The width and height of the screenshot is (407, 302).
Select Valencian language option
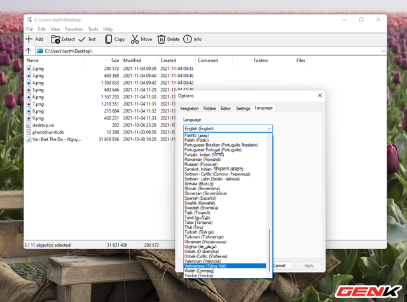pos(224,261)
